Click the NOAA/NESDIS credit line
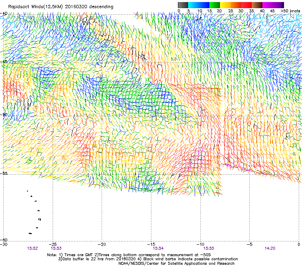302x266 pixels. click(176, 264)
